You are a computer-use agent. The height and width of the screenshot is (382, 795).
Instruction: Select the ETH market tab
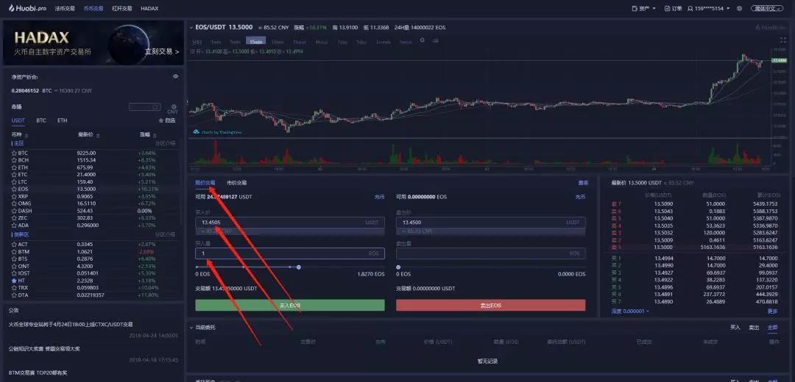point(63,120)
